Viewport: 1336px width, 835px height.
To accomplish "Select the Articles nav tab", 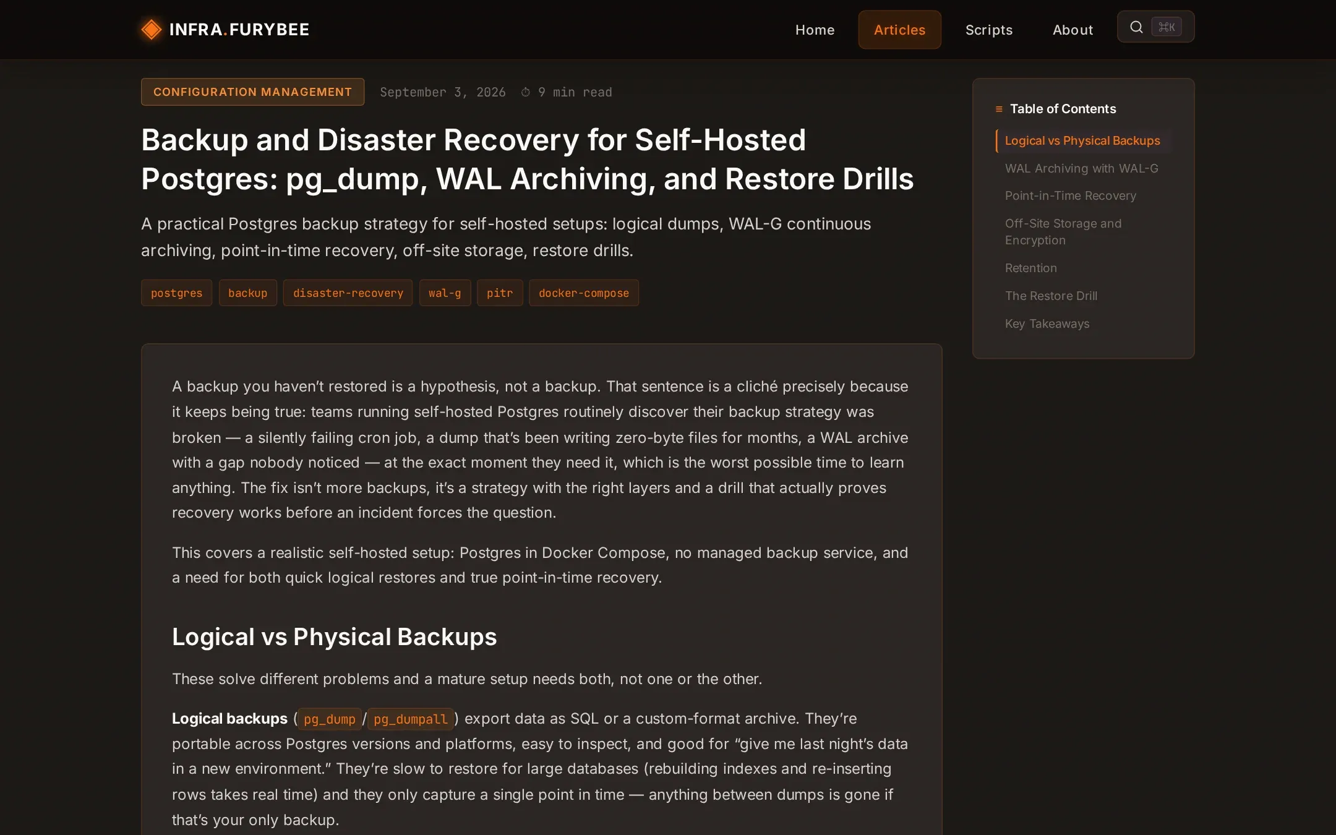I will click(x=900, y=30).
